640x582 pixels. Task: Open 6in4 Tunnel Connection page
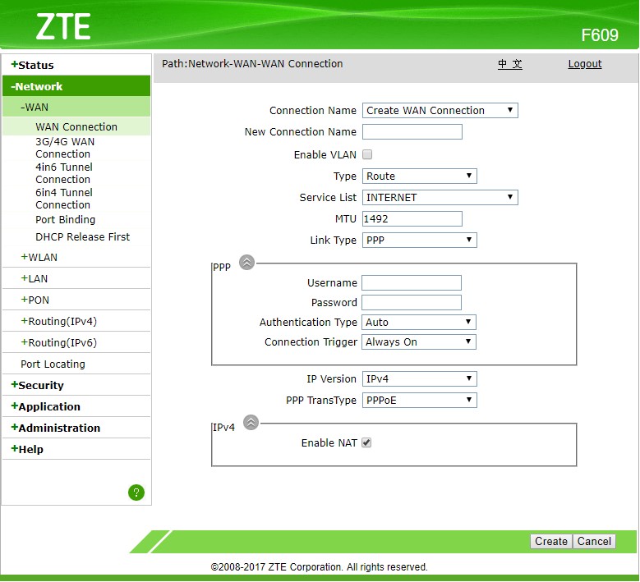click(64, 199)
